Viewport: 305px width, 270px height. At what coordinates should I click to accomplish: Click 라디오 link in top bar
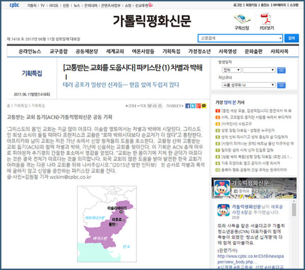[x=53, y=6]
